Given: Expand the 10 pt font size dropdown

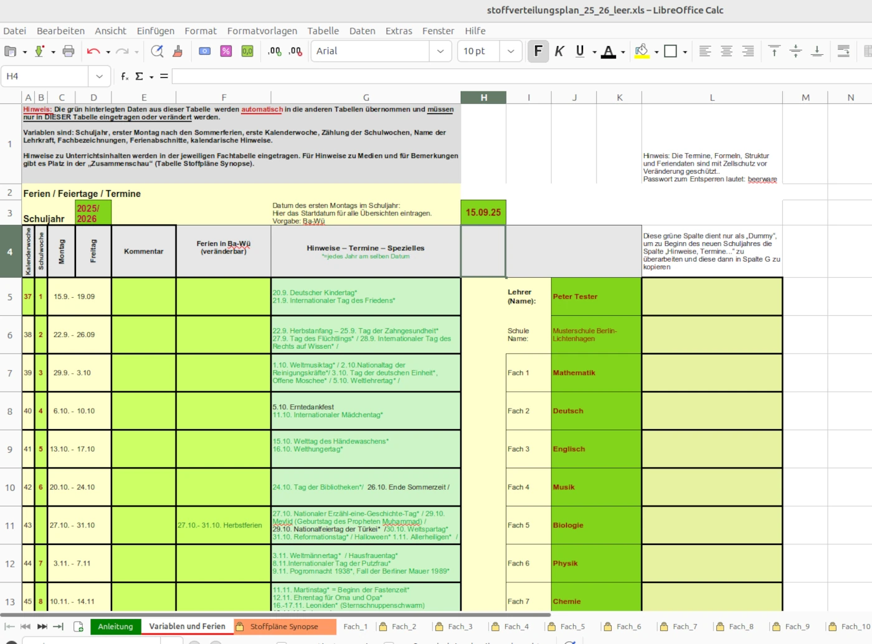Looking at the screenshot, I should click(x=511, y=51).
